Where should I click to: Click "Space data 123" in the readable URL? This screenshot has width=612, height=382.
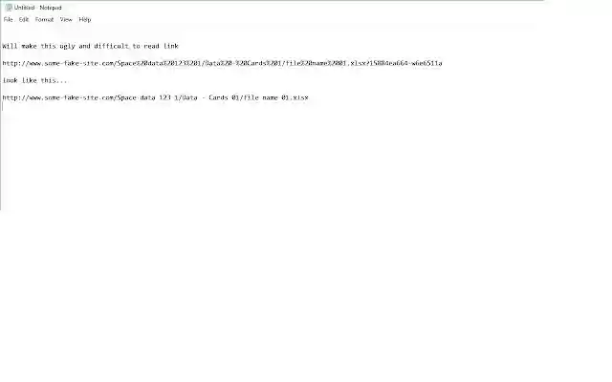pyautogui.click(x=144, y=97)
